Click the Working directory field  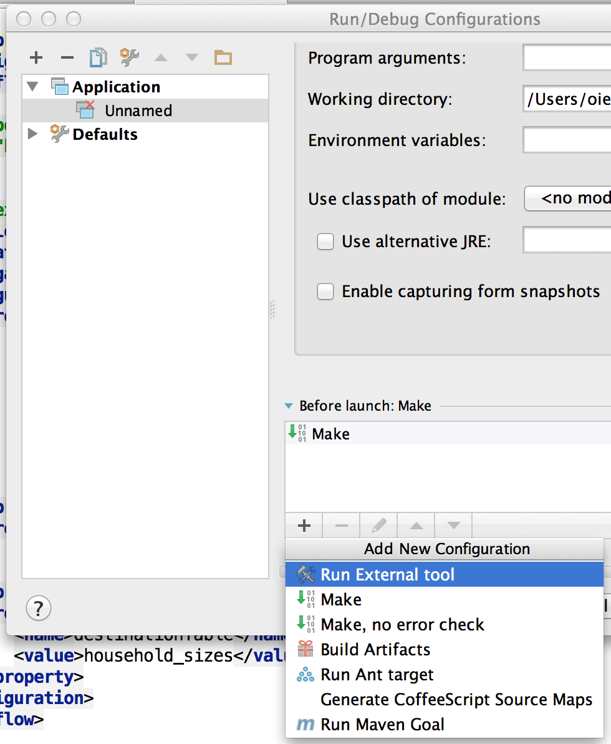[567, 99]
